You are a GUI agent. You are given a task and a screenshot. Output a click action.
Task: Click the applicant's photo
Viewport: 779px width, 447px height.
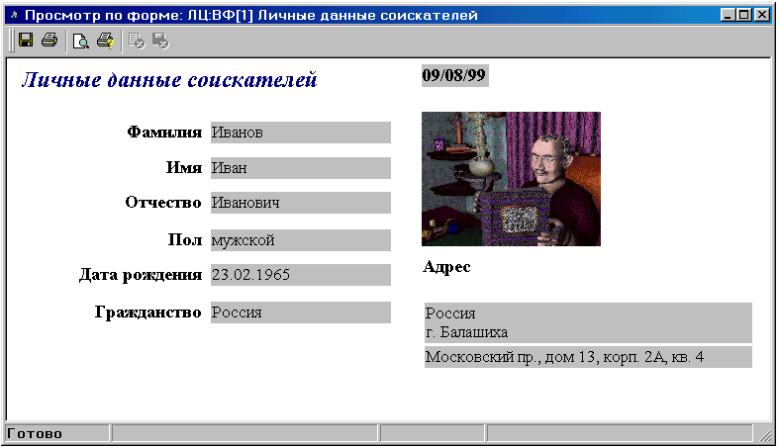pyautogui.click(x=511, y=179)
